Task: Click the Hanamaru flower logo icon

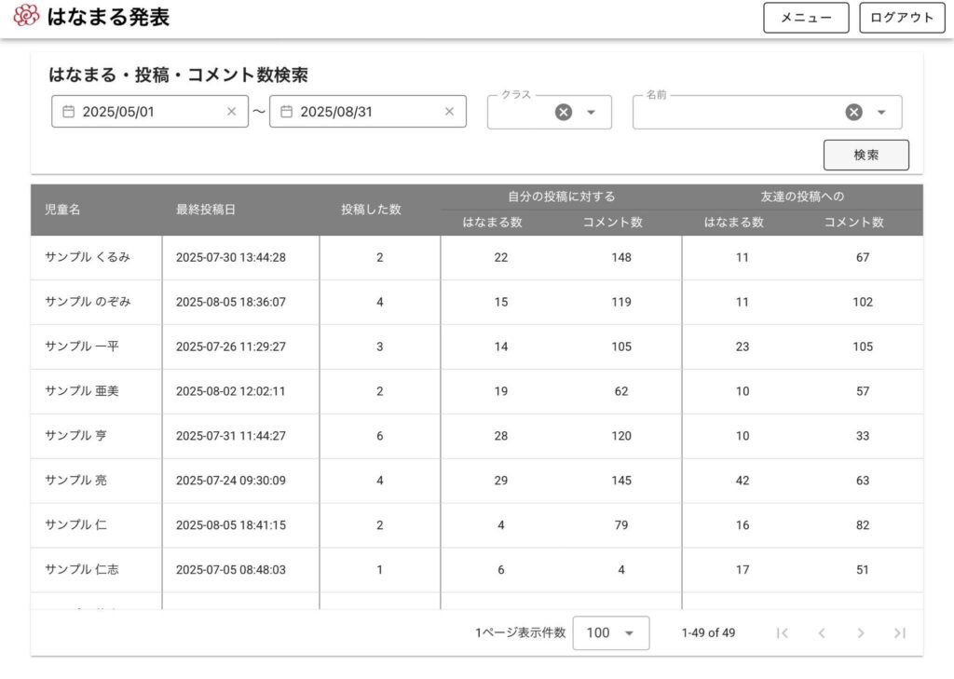Action: click(x=26, y=16)
